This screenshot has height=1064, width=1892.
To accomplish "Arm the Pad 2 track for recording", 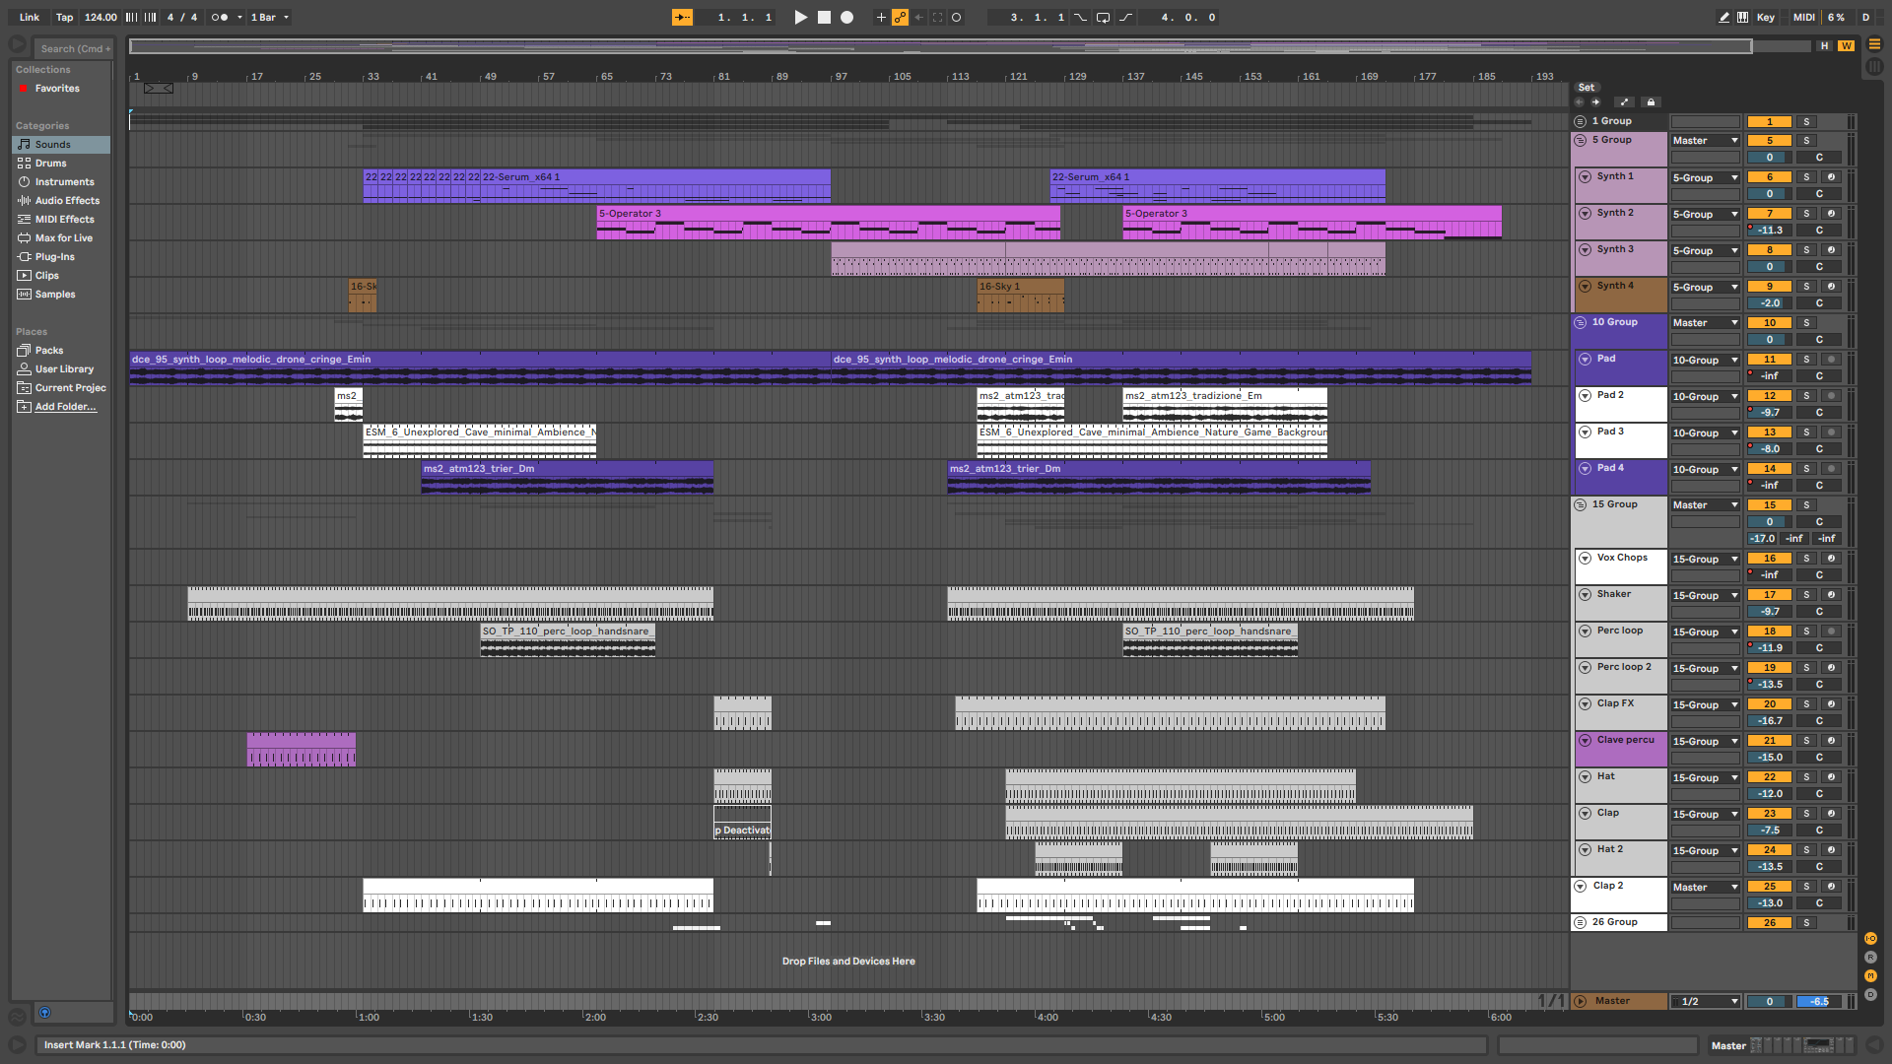I will 1831,396.
